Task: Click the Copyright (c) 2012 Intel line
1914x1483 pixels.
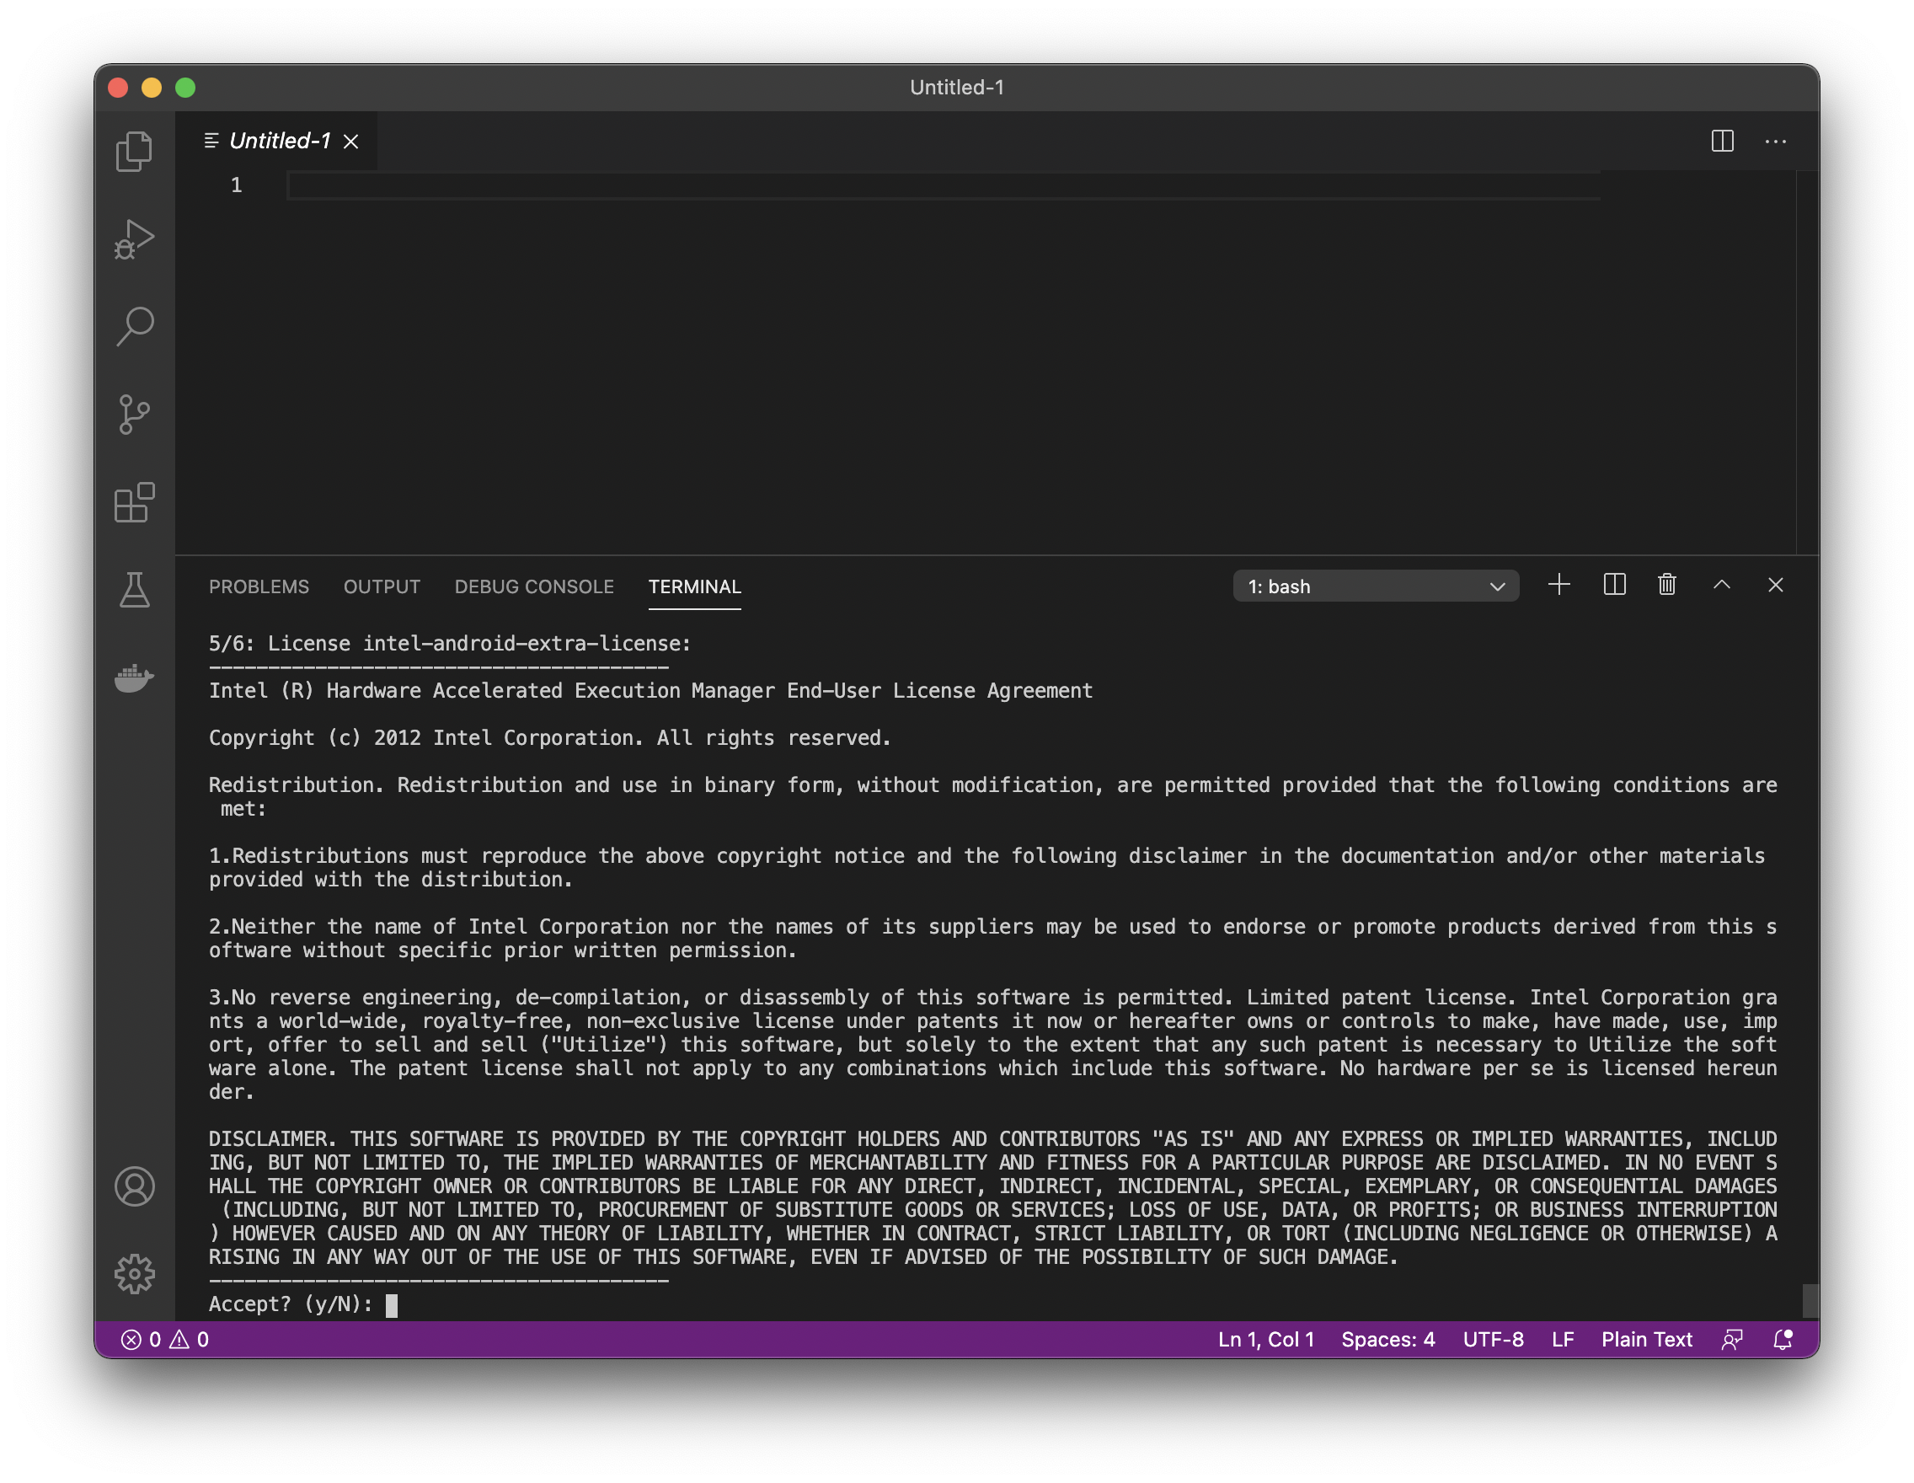Action: [549, 738]
